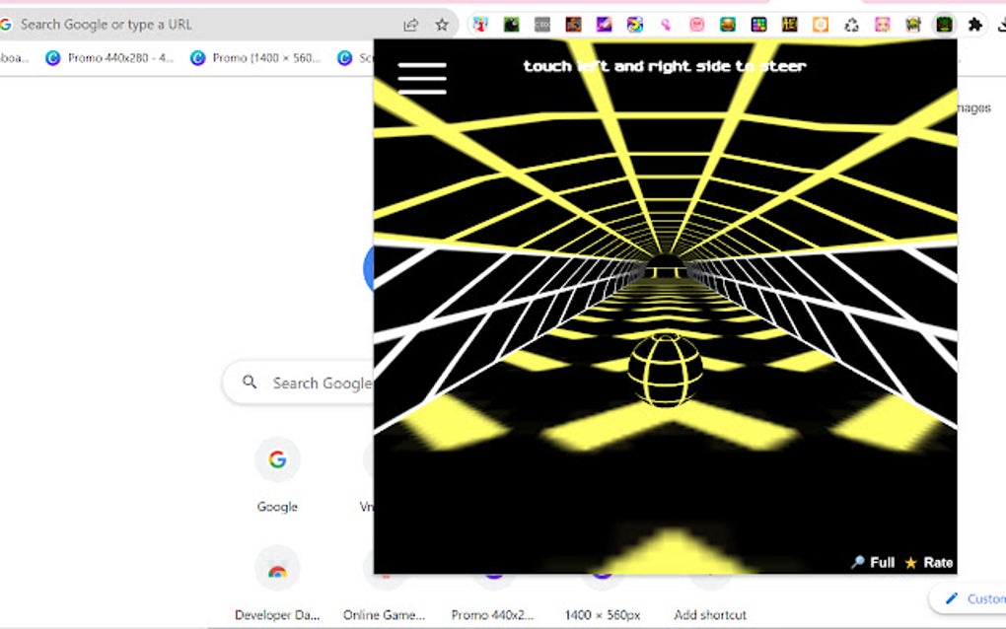Open the Developer Dashboard shortcut tile

(x=277, y=584)
